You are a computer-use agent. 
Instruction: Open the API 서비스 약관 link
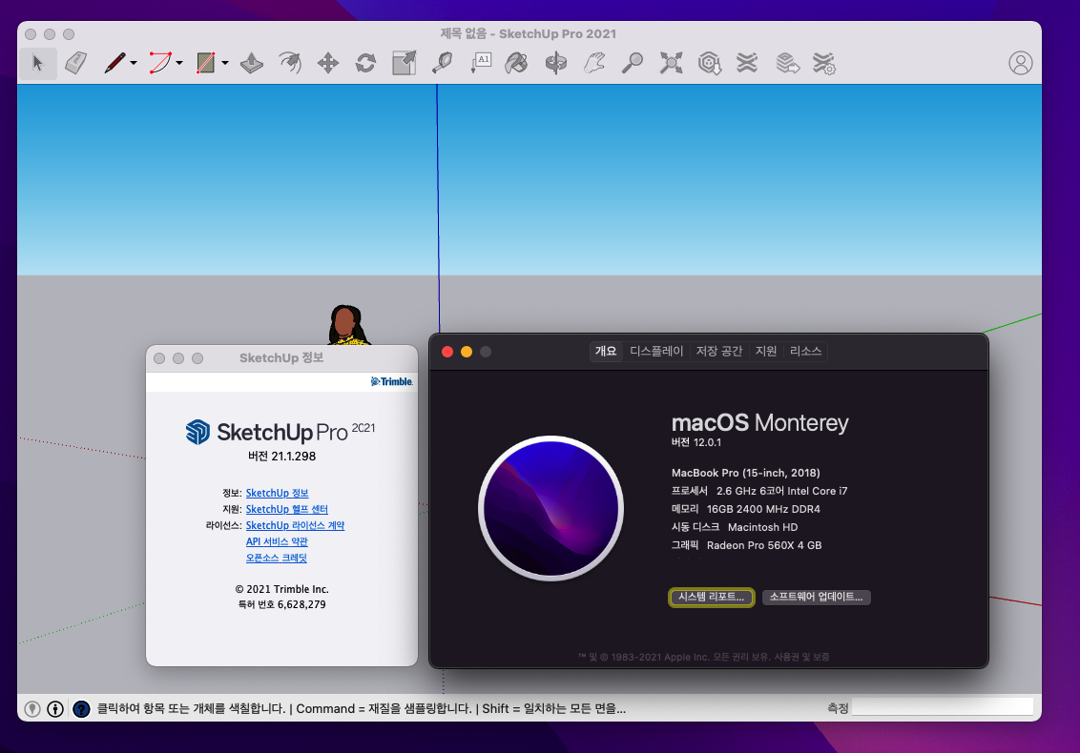[x=277, y=541]
